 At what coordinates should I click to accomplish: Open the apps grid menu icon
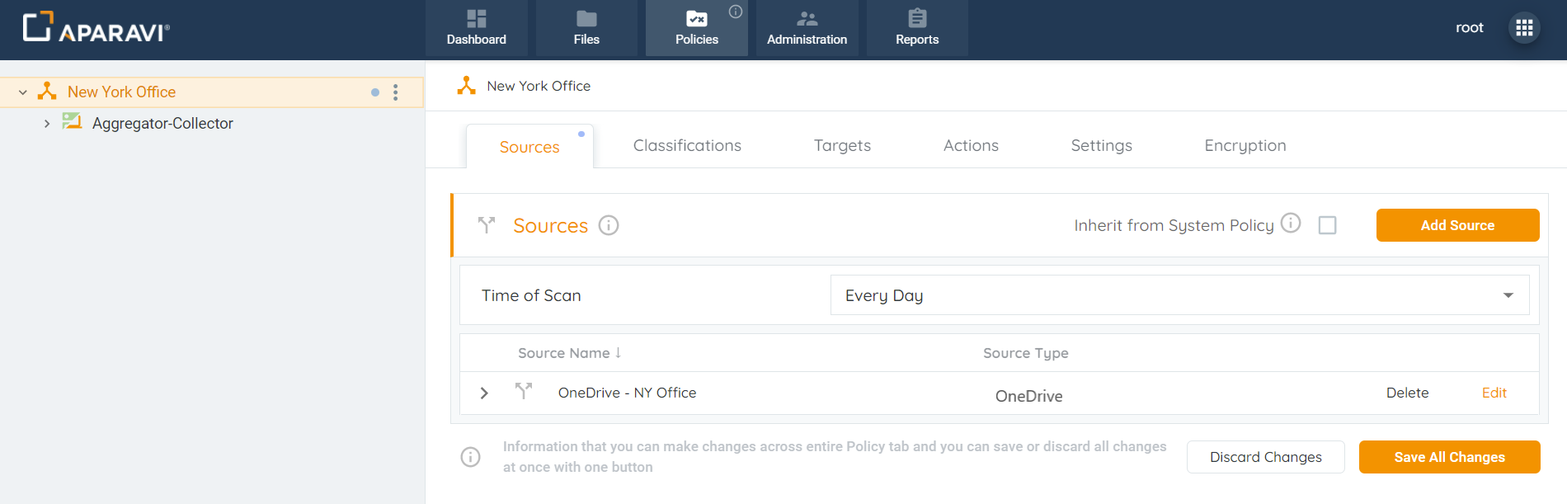point(1524,28)
